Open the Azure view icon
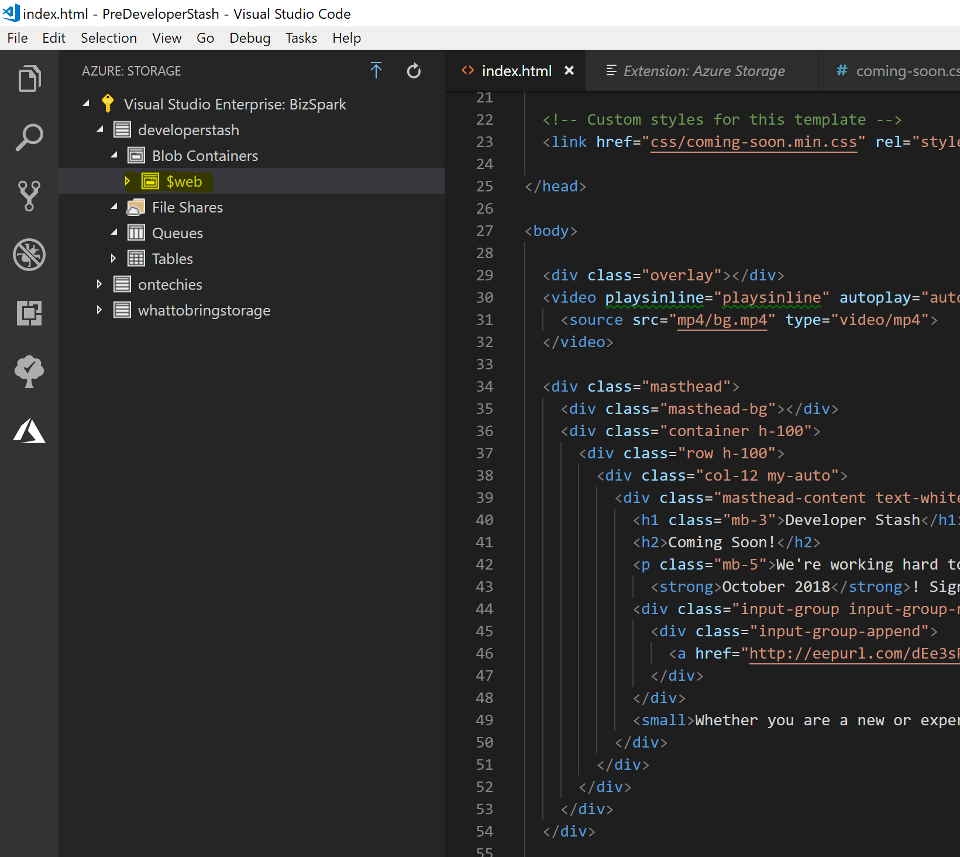This screenshot has height=857, width=960. [x=29, y=431]
